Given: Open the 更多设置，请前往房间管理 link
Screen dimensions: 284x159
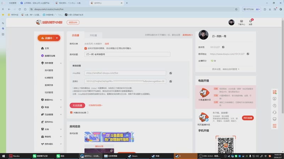Looking at the screenshot, I should (x=225, y=69).
